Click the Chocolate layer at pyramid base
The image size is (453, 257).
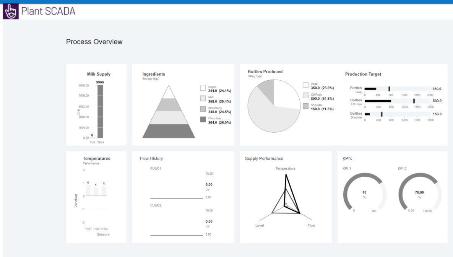coord(169,131)
